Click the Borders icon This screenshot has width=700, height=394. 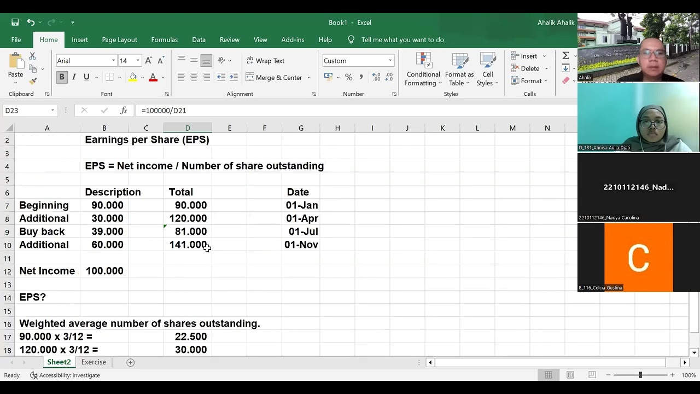[x=109, y=77]
